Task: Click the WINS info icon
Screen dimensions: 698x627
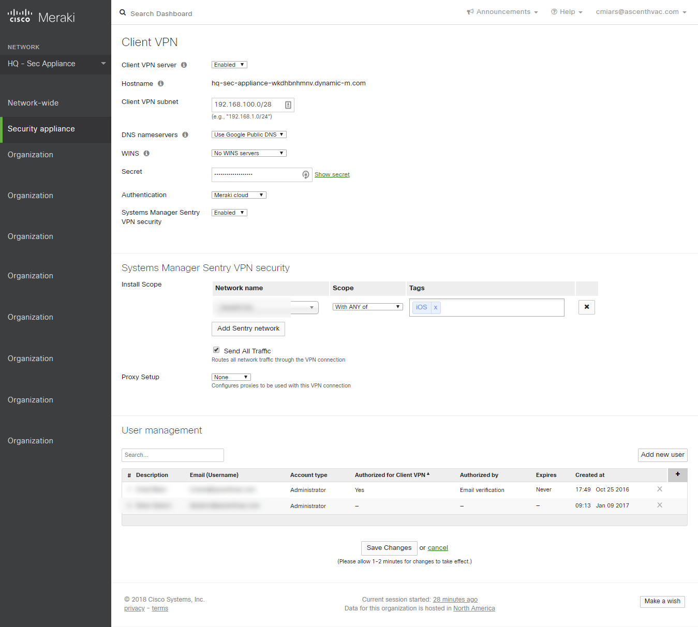Action: click(x=146, y=154)
